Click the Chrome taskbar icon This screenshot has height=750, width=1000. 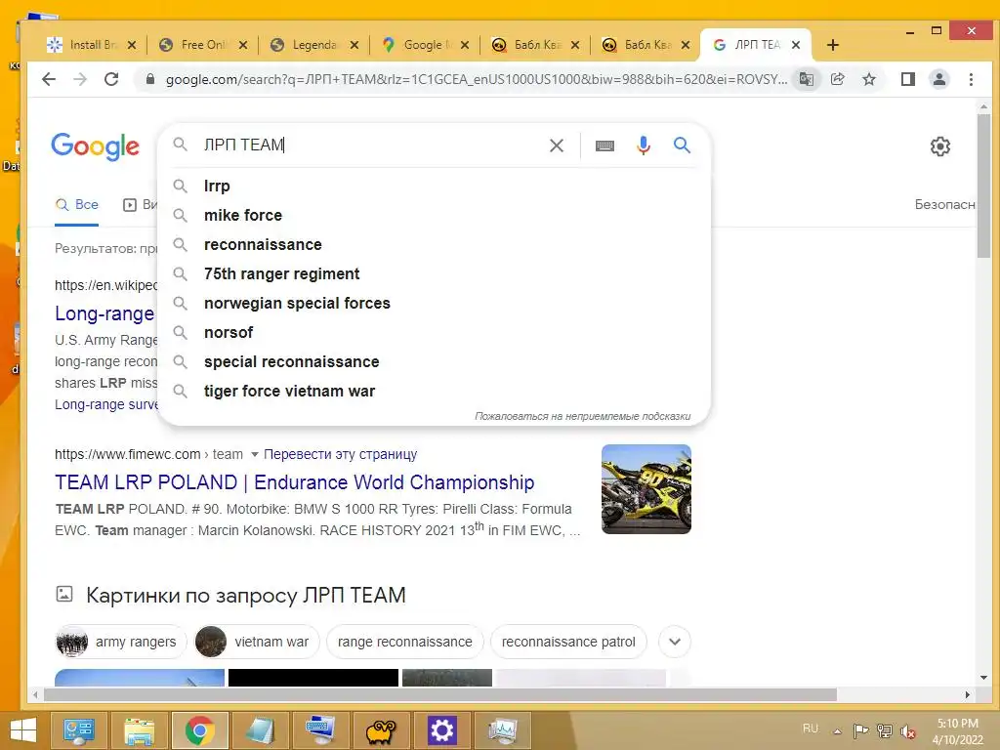(199, 730)
